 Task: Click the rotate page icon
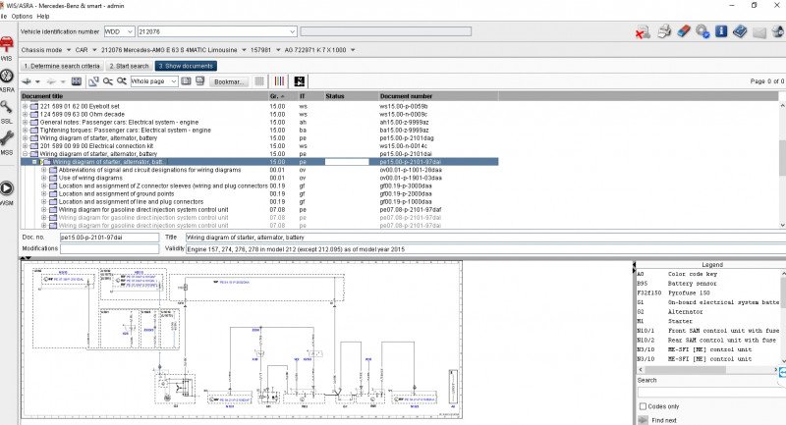click(x=93, y=81)
